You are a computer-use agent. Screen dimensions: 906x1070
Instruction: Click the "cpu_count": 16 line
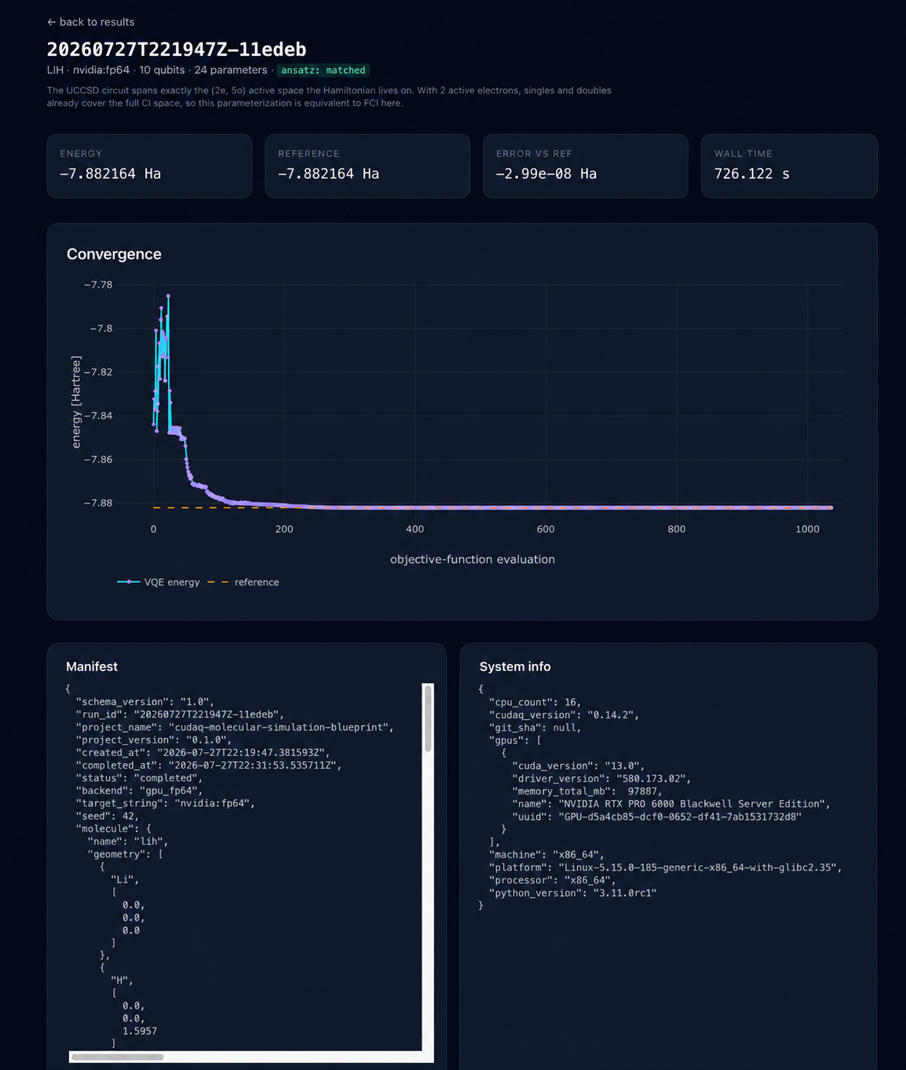point(535,702)
